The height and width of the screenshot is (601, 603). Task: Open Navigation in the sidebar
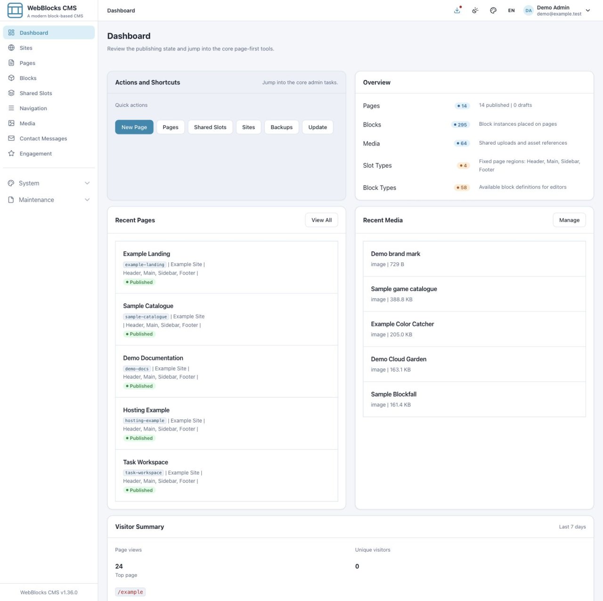pyautogui.click(x=49, y=108)
